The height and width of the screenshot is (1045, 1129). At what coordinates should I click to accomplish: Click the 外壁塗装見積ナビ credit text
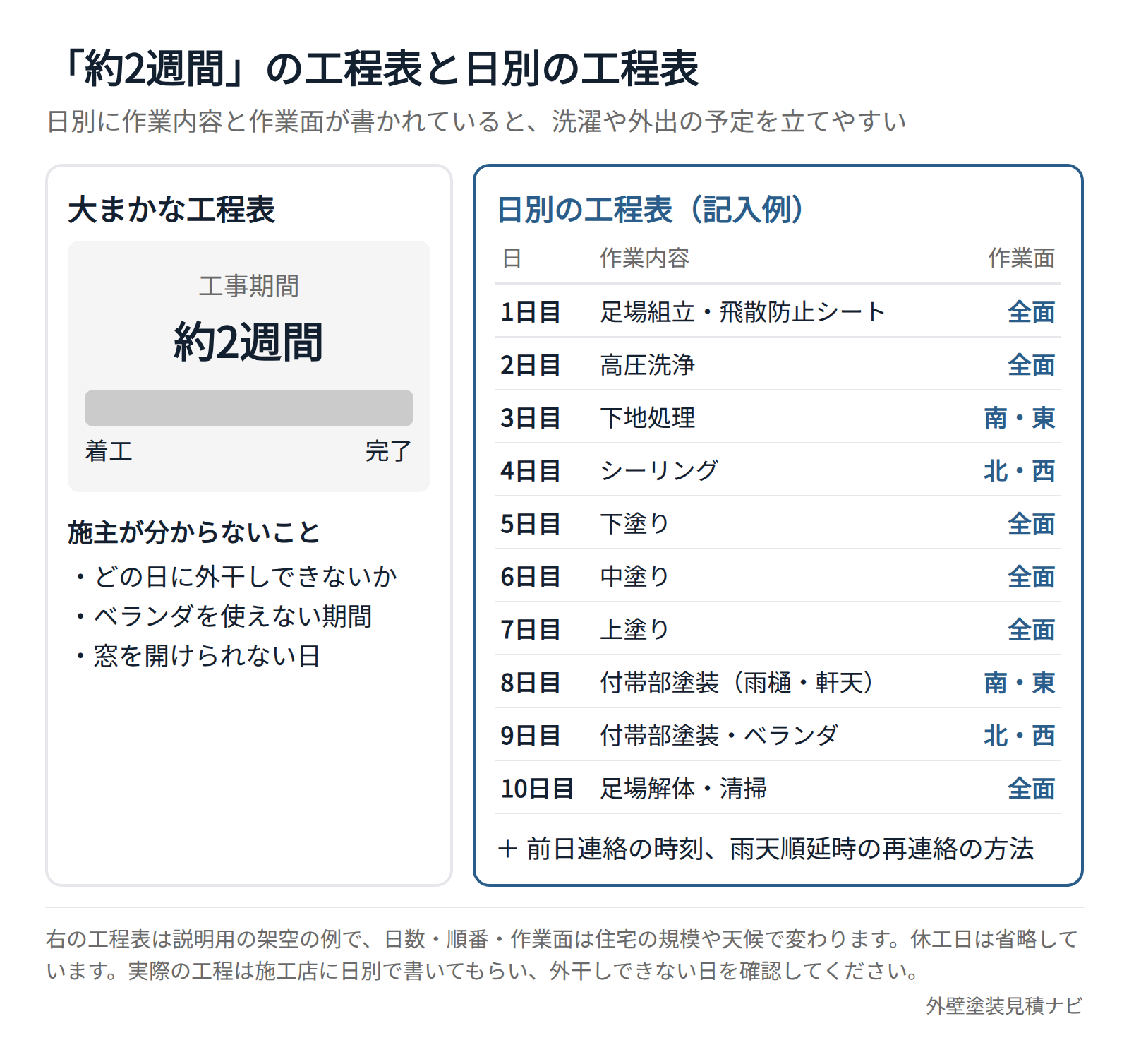pos(1005,1005)
